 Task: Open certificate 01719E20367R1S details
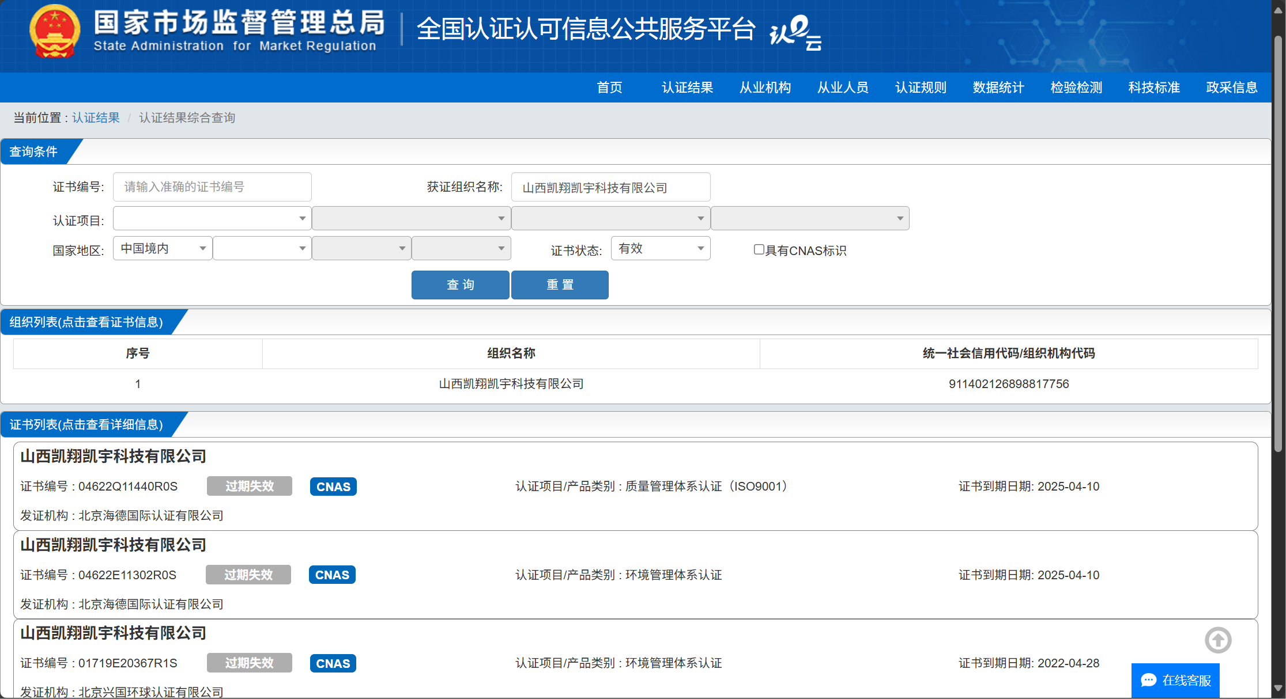(635, 660)
